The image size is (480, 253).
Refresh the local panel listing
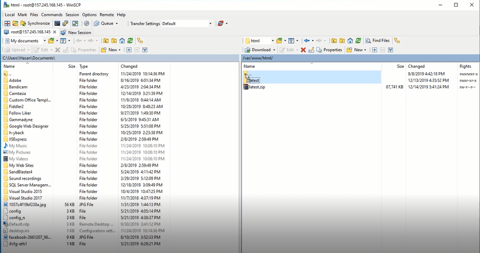(x=130, y=40)
